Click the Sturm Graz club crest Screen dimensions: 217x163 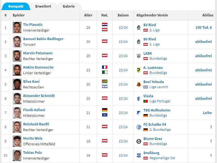tap(139, 141)
